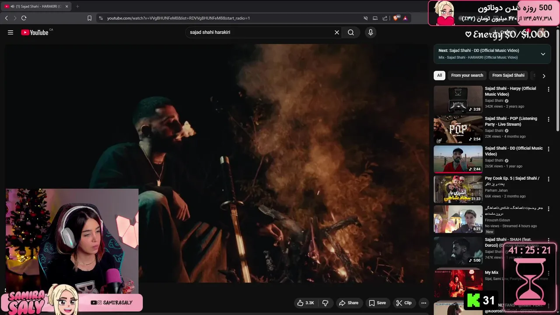Click Parham Jahan channel name
This screenshot has height=315, width=560.
tap(496, 190)
